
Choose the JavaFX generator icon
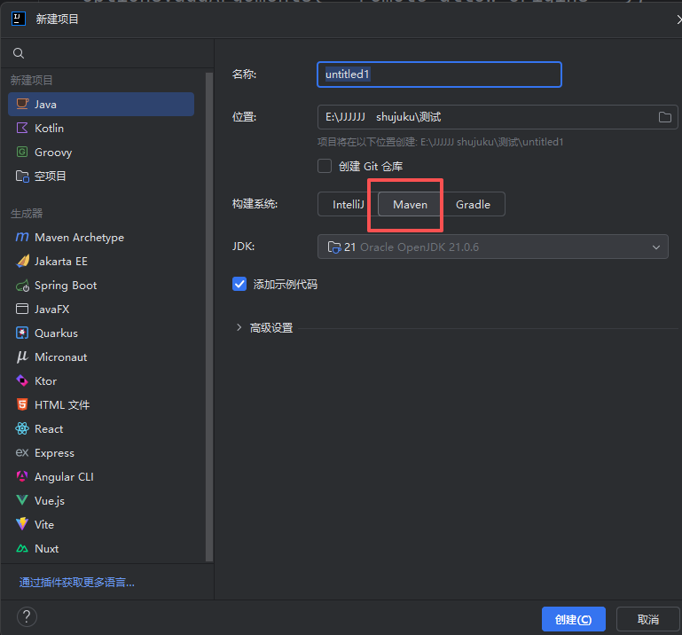[x=22, y=309]
